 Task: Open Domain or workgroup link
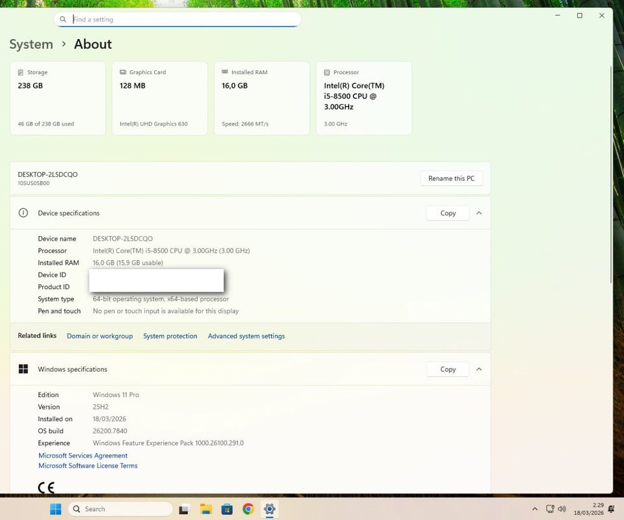coord(100,336)
